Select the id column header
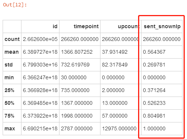 click(x=55, y=26)
